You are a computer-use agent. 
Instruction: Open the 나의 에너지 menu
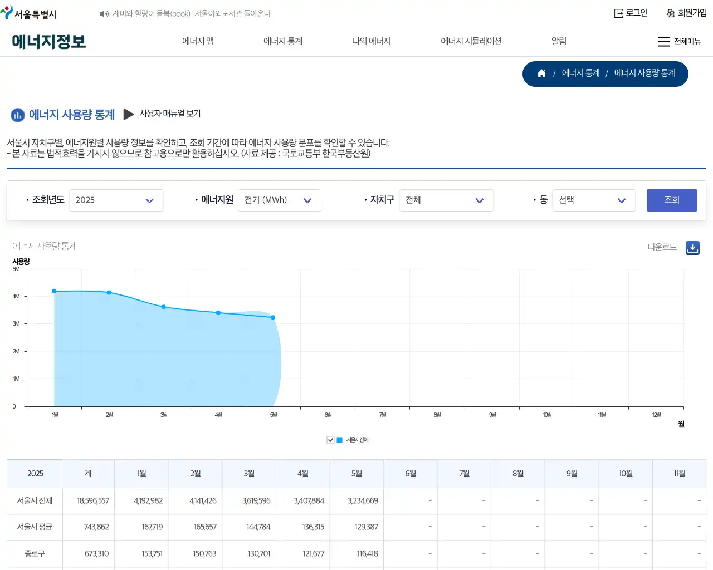coord(372,41)
